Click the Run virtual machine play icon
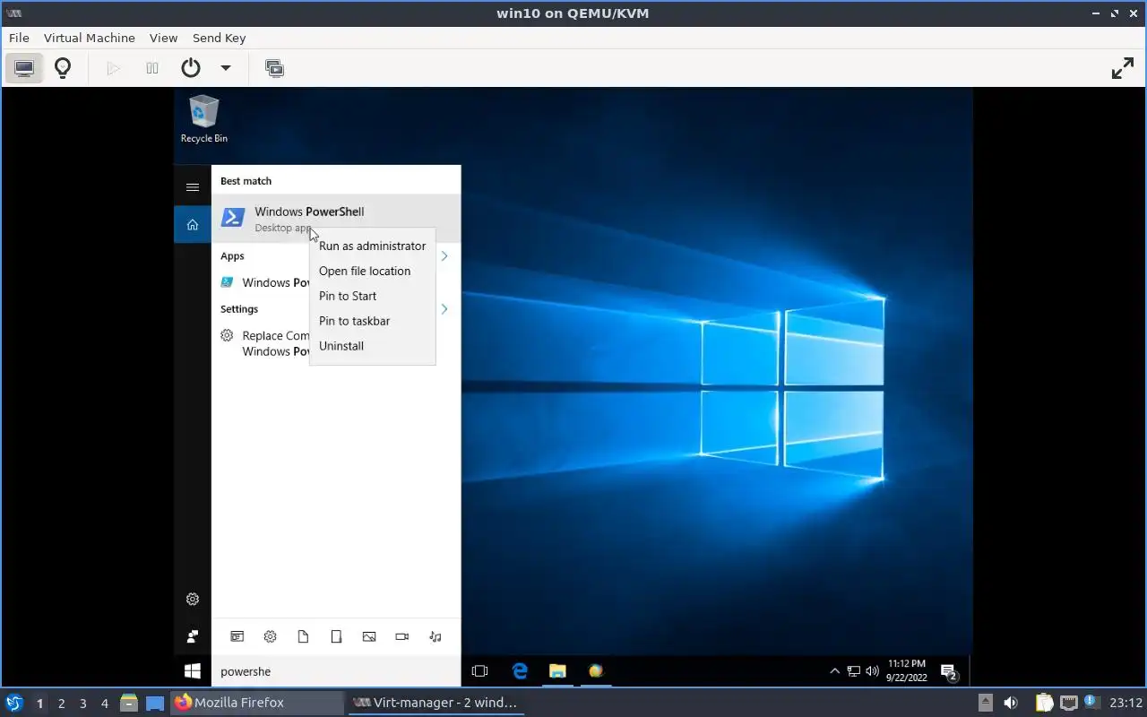Screen dimensions: 1147x717 coord(113,68)
